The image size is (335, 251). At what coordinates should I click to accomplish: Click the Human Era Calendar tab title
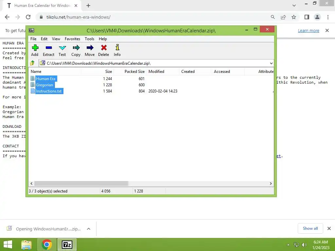pyautogui.click(x=42, y=6)
